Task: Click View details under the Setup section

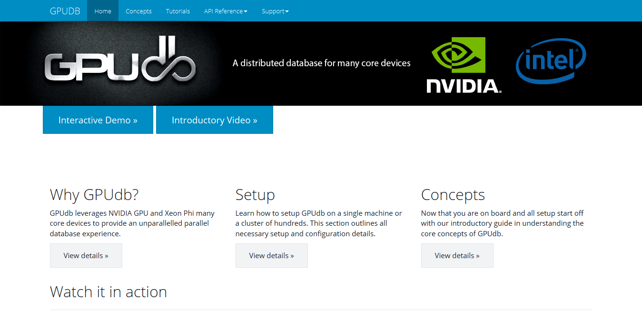Action: point(272,256)
